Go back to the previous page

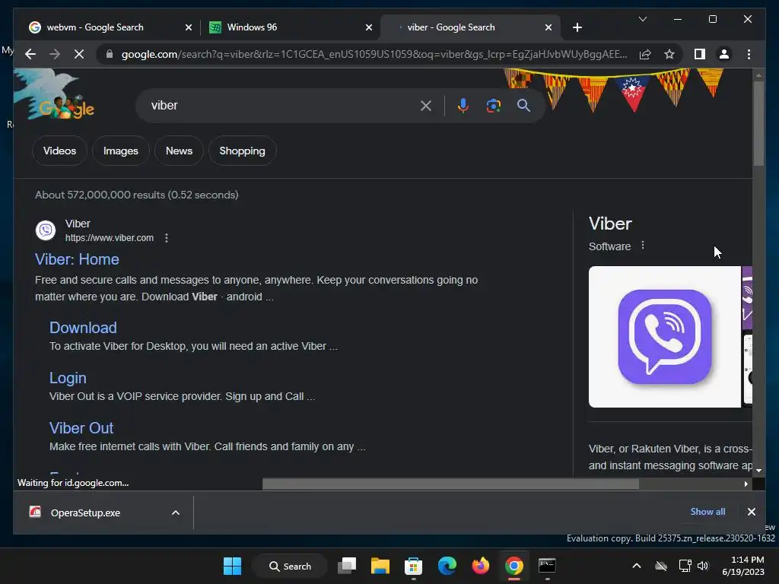30,54
